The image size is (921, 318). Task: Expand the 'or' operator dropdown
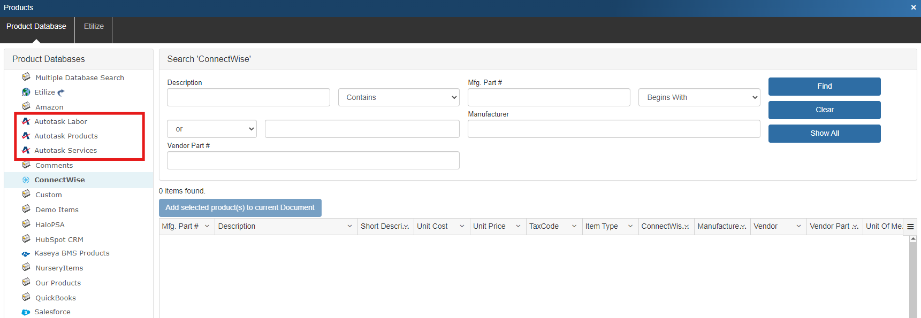[x=212, y=129]
